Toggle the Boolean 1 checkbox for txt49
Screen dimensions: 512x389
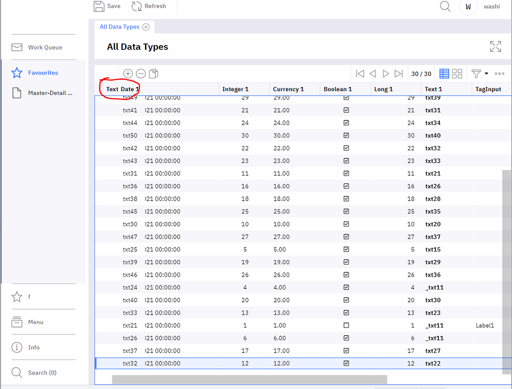pyautogui.click(x=346, y=97)
